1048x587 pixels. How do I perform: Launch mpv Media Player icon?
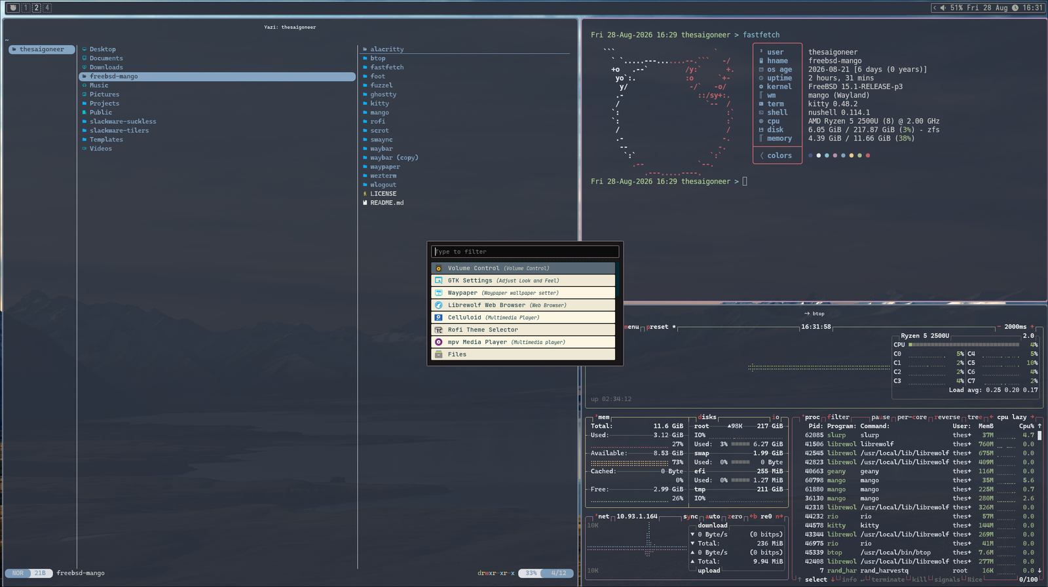point(439,342)
